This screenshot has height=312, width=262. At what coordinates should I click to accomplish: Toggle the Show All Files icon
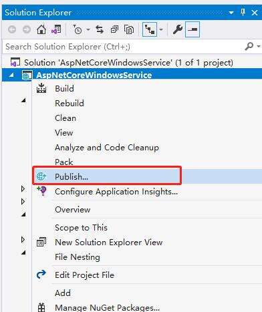pos(129,29)
